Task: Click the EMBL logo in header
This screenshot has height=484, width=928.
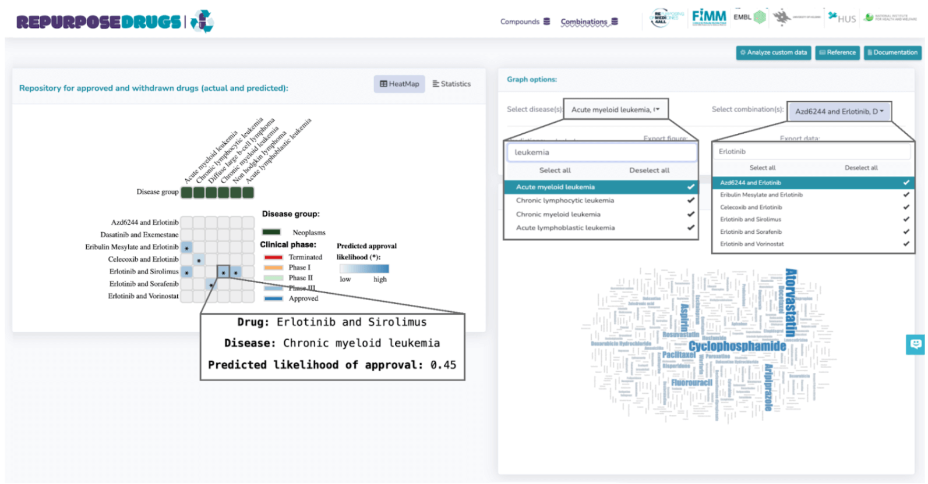Action: coord(749,17)
